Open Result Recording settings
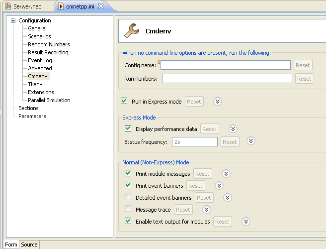Screen dimensions: 326x249 point(48,52)
